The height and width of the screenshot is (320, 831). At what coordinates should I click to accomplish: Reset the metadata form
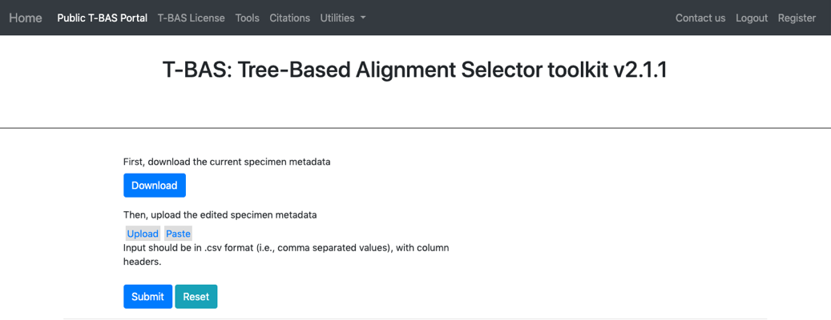[x=196, y=297]
